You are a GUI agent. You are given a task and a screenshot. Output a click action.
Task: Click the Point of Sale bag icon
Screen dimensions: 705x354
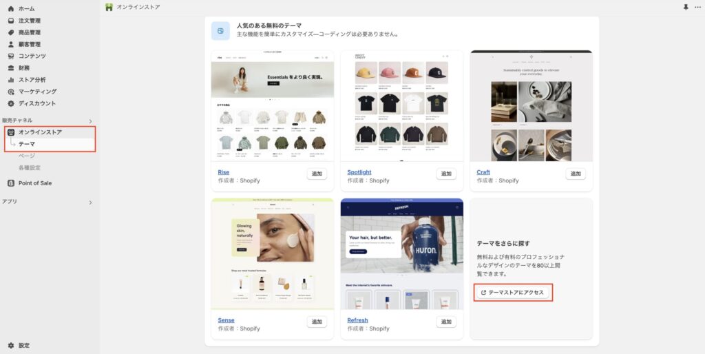pyautogui.click(x=11, y=183)
